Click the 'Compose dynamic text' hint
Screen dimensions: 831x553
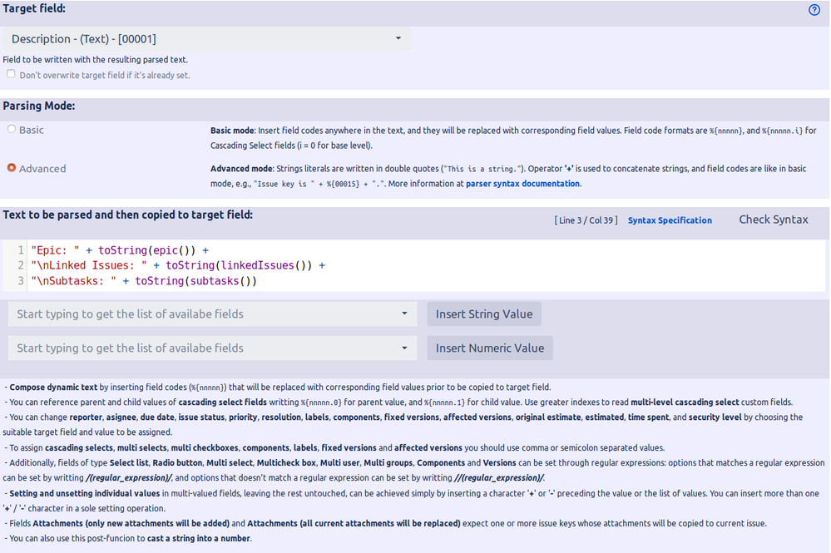click(x=53, y=388)
